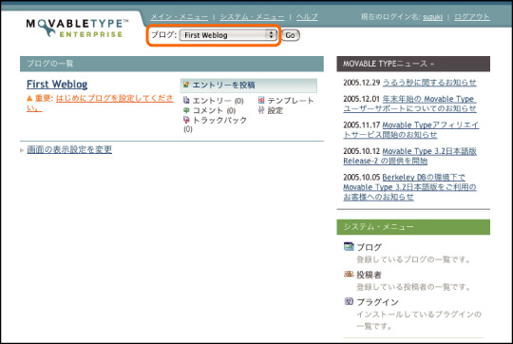
Task: Click the トラックバック icon
Action: [186, 120]
